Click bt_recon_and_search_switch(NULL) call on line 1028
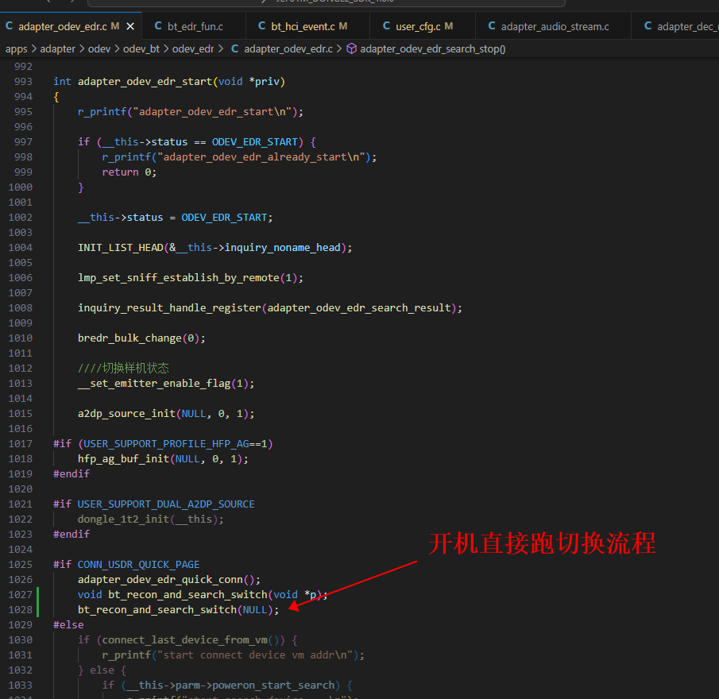This screenshot has height=699, width=719. click(x=179, y=609)
